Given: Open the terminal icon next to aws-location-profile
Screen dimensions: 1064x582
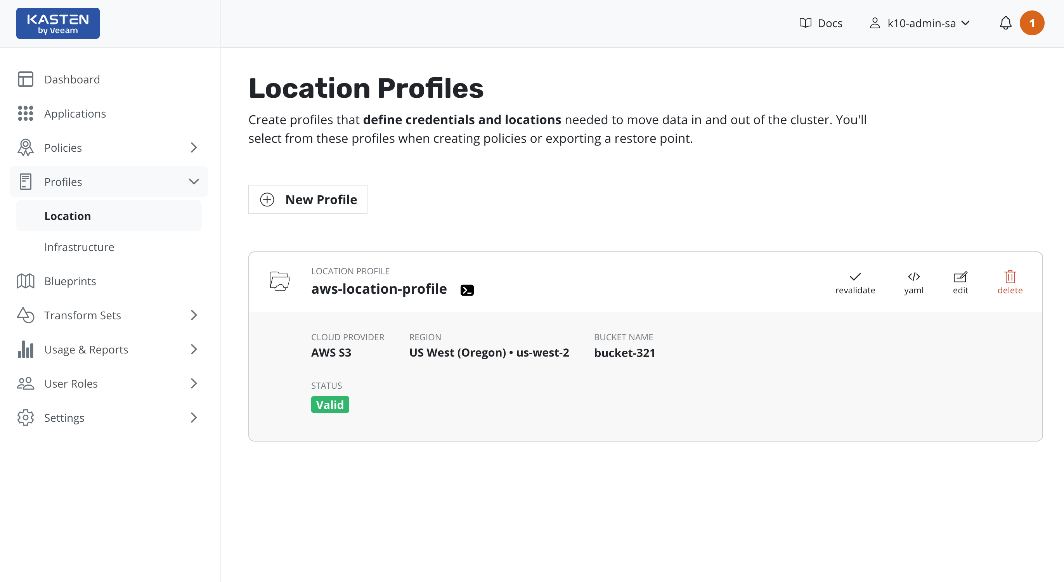Looking at the screenshot, I should point(467,290).
